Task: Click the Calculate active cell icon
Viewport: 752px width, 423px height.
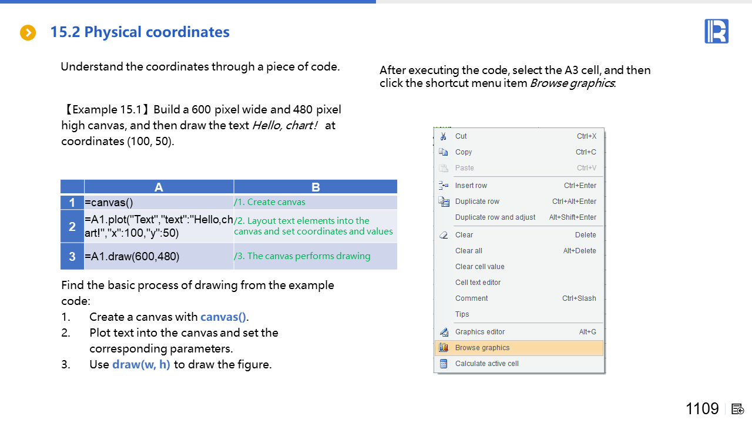Action: tap(444, 364)
